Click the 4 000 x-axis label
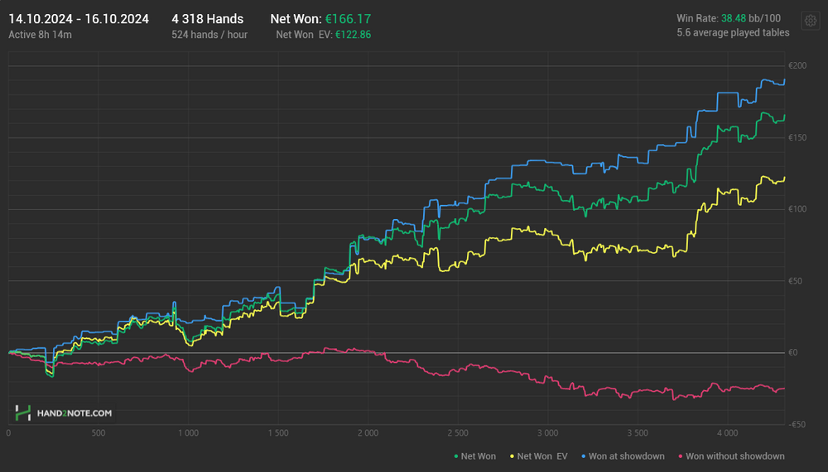This screenshot has height=472, width=828. click(727, 433)
